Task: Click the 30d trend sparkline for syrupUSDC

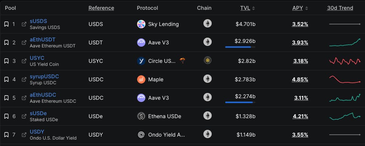Action: click(345, 79)
